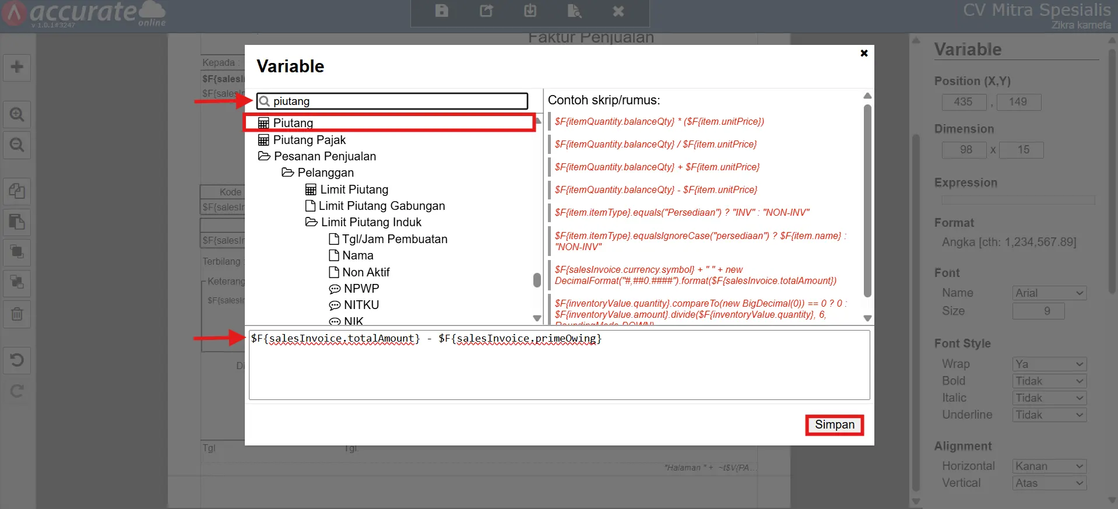The height and width of the screenshot is (509, 1118).
Task: Select the Piutang variable in tree
Action: [293, 123]
